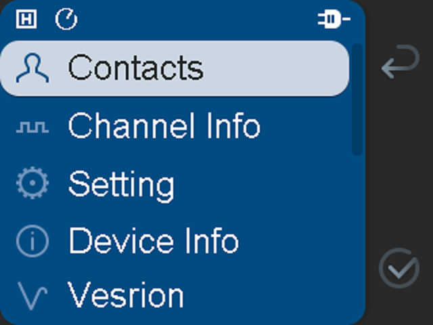Click the square wave Channel Info icon
Viewport: 433px width, 325px height.
32,127
